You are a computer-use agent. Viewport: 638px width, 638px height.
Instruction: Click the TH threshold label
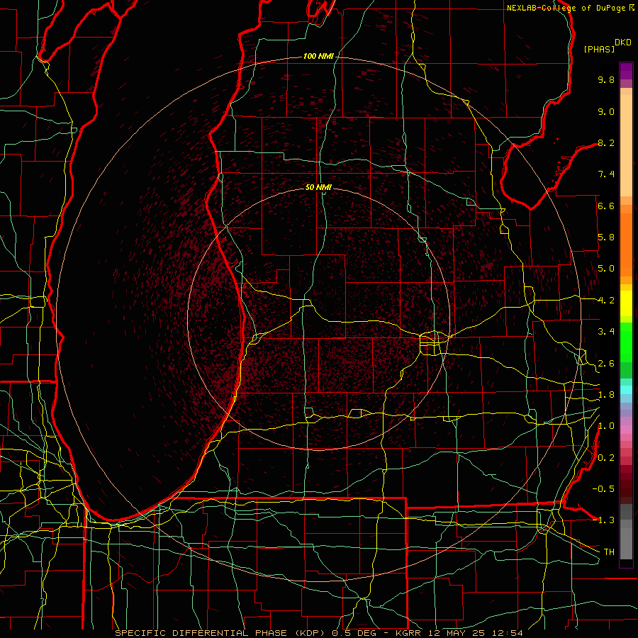coord(609,552)
